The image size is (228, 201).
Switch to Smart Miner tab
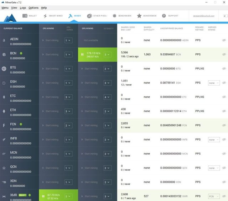[53, 16]
